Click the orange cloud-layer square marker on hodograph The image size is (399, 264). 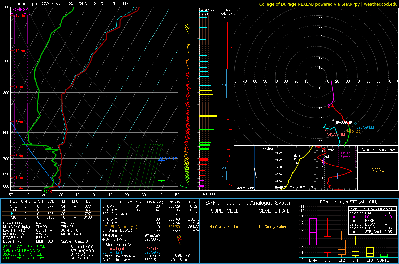coord(349,131)
